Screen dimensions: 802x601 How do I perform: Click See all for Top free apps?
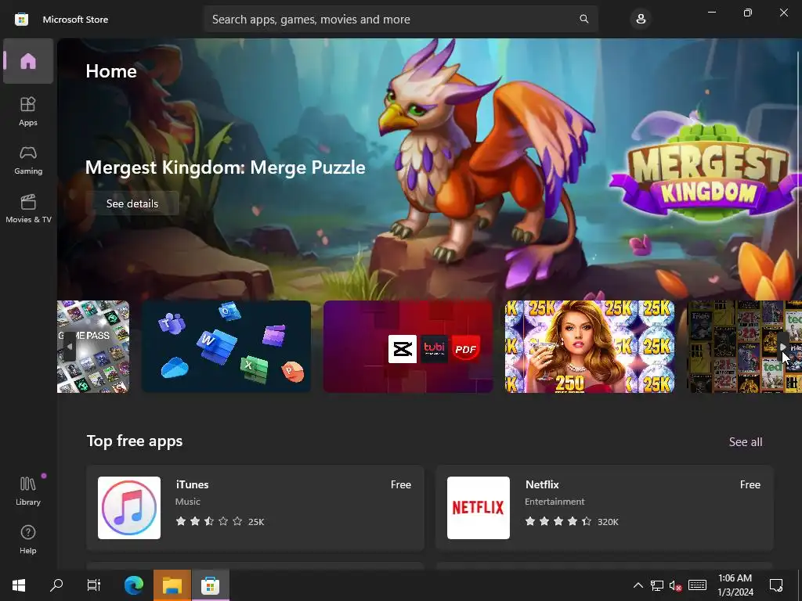(746, 441)
